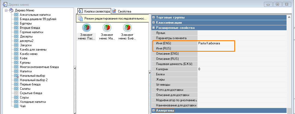The image size is (295, 114).
Task: Select Комбо меню in the tree
Action: click(29, 54)
